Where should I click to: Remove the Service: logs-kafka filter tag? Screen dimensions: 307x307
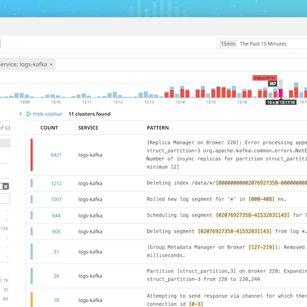click(51, 64)
